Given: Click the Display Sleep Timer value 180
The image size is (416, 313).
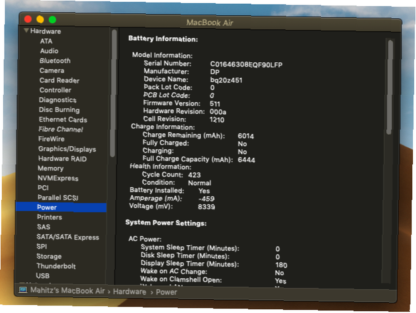Looking at the screenshot, I should click(281, 265).
